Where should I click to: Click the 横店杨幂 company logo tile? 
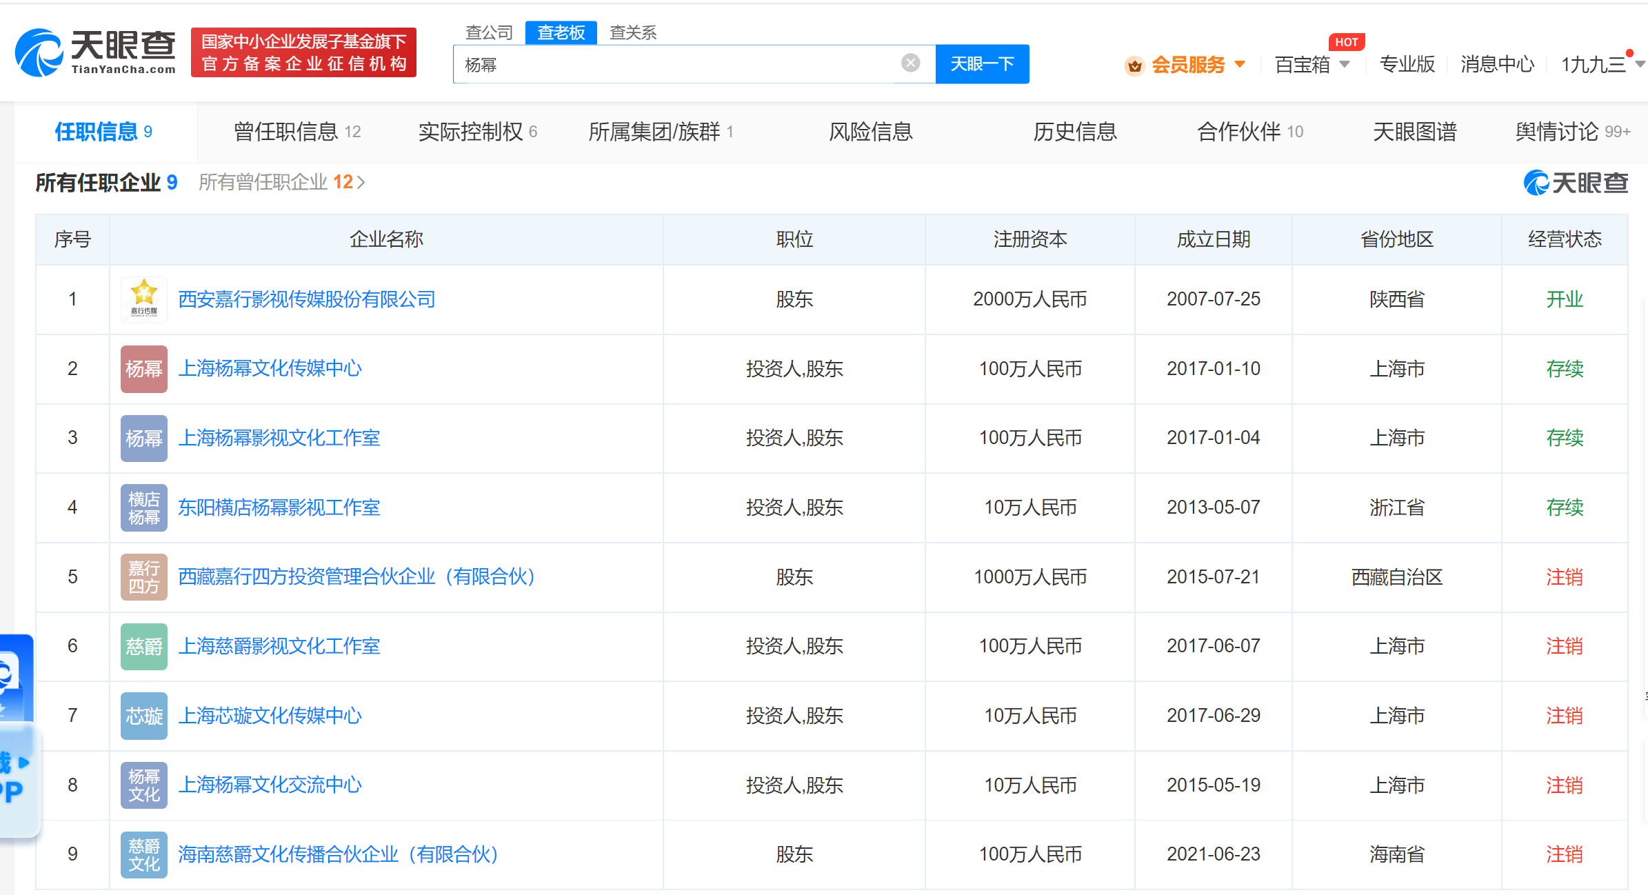143,507
